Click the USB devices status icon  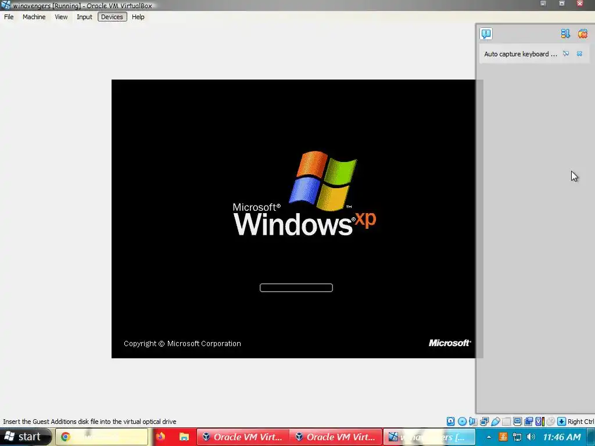[x=495, y=422]
